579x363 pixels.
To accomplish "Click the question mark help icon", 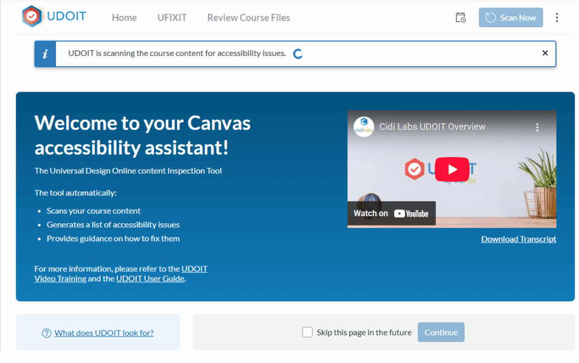I will (x=47, y=333).
